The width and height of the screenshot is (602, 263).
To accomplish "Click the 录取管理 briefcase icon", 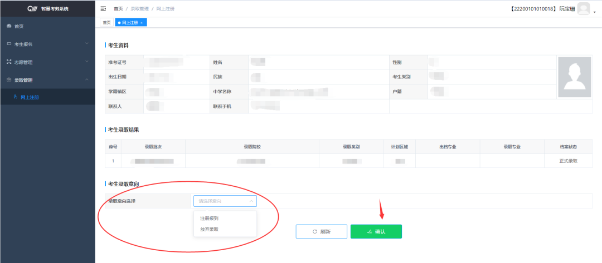I will [x=8, y=80].
